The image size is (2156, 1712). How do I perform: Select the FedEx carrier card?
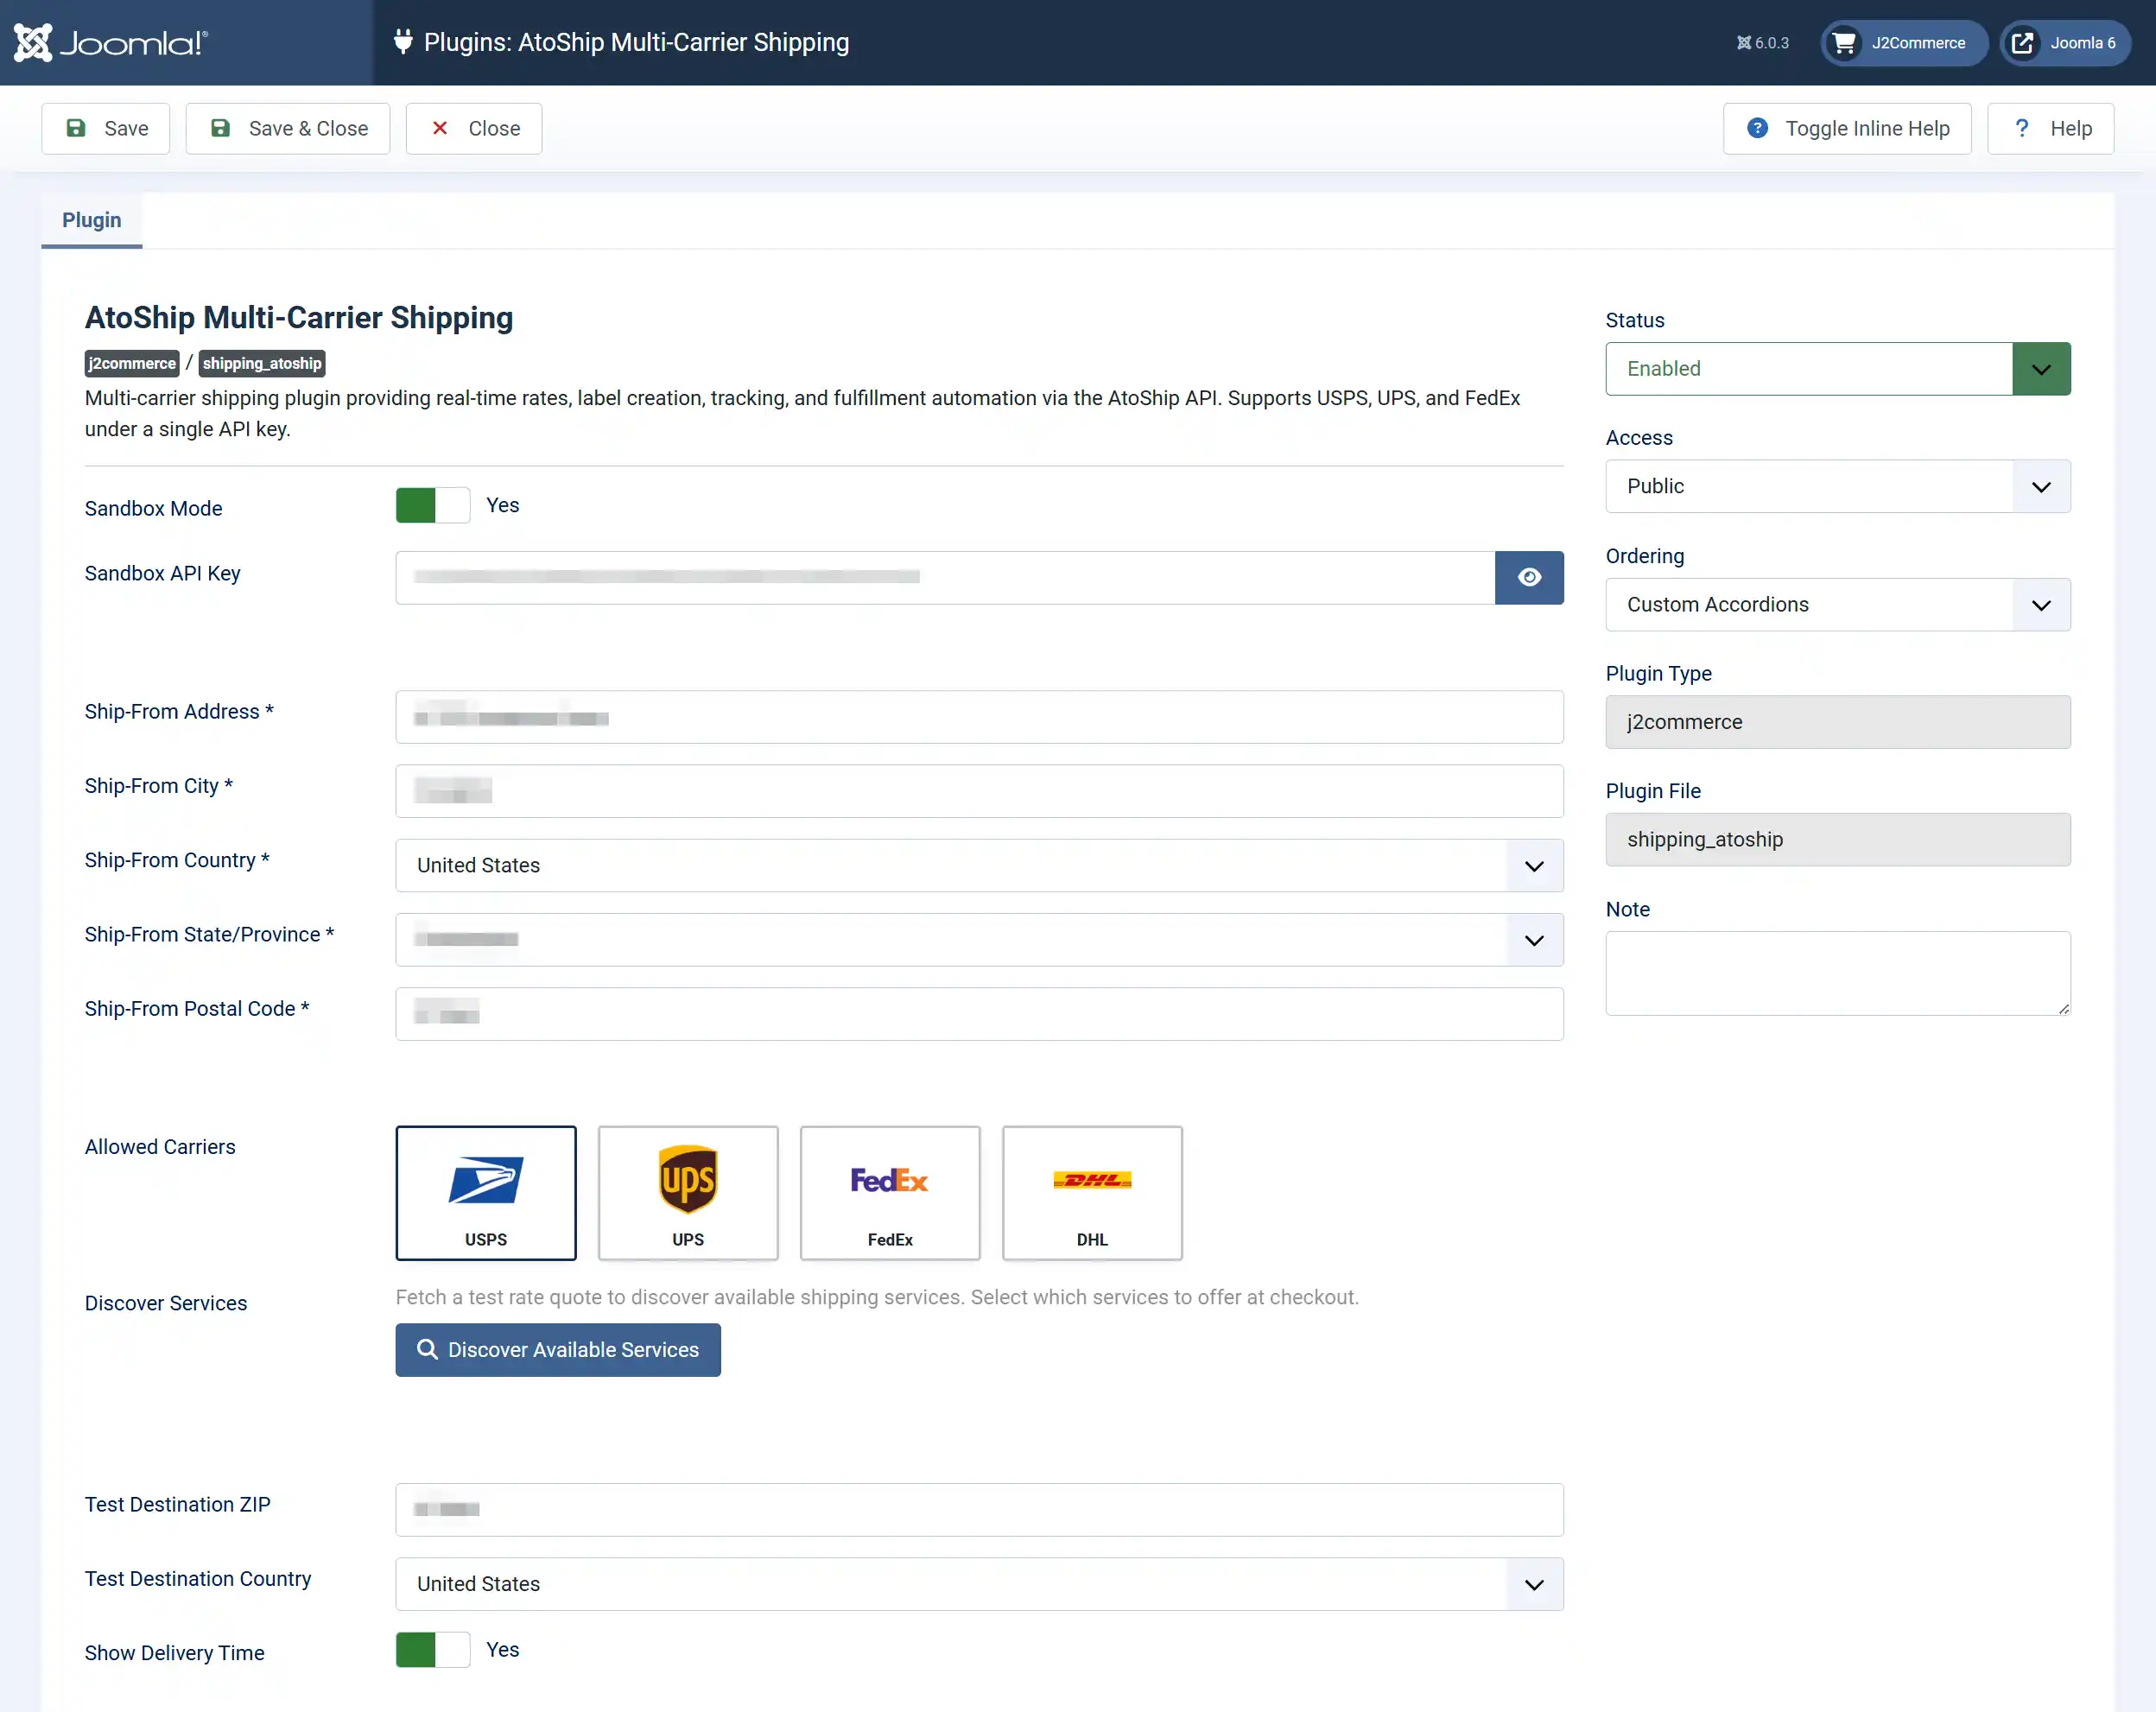[890, 1193]
